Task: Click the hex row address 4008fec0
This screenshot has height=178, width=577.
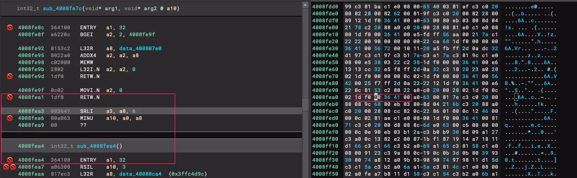Action: click(325, 111)
